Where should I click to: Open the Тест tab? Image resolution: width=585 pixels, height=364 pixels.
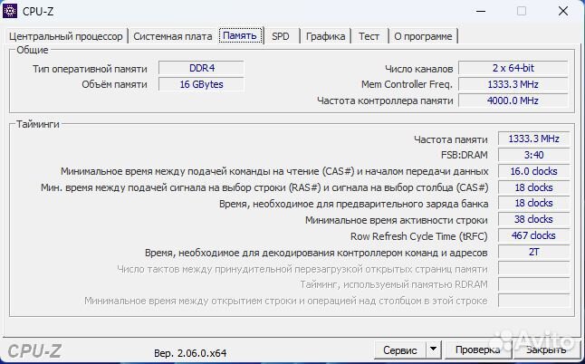click(369, 36)
